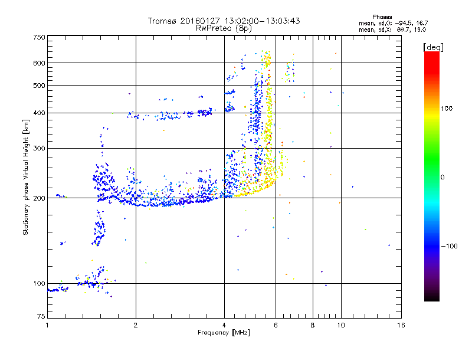
Task: Click the phase colorbar
Action: (x=432, y=176)
